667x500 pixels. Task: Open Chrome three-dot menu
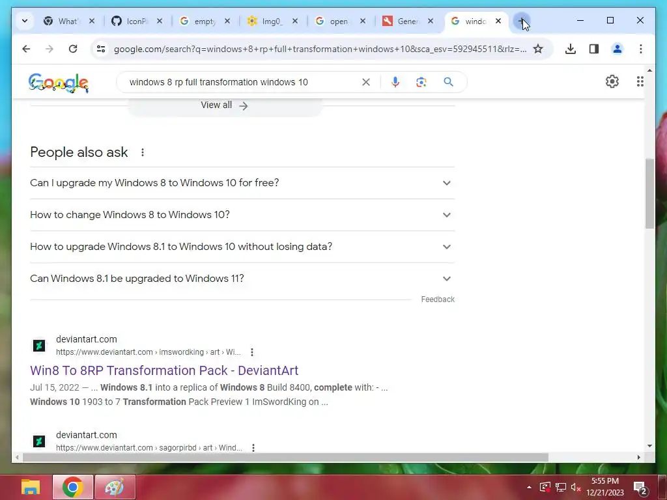[641, 49]
